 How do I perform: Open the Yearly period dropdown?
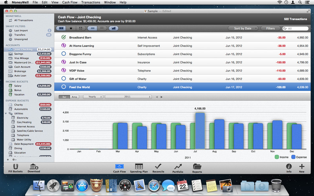[x=93, y=97]
